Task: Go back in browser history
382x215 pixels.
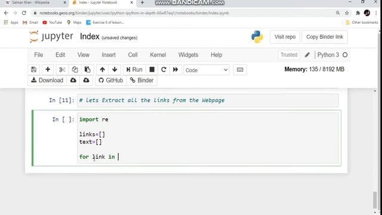Action: click(6, 13)
